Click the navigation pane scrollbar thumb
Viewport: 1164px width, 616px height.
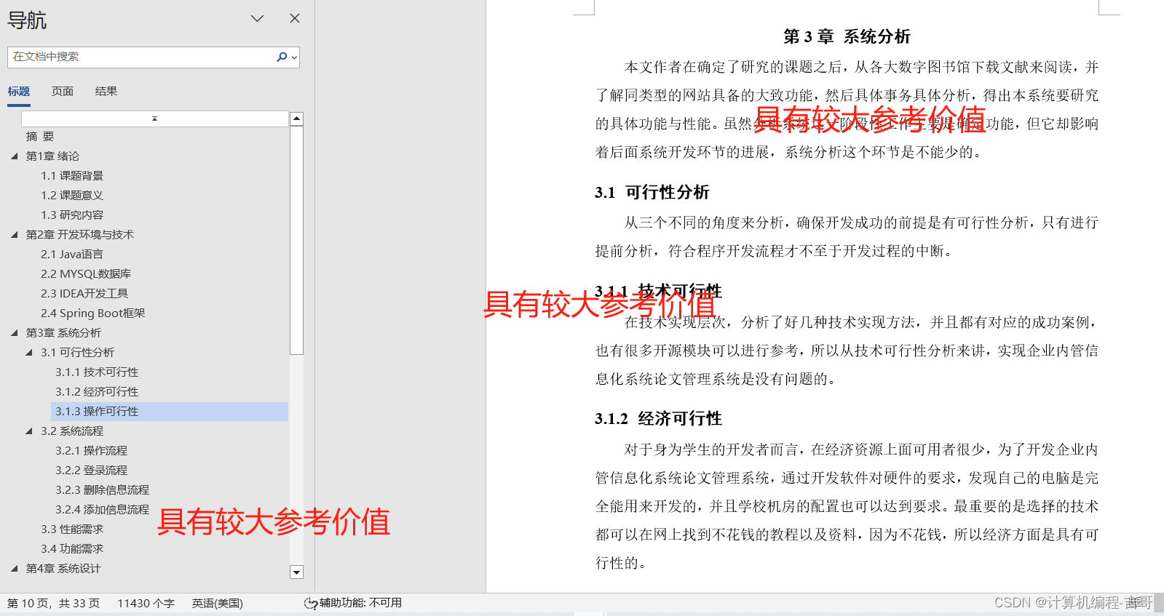click(x=296, y=240)
